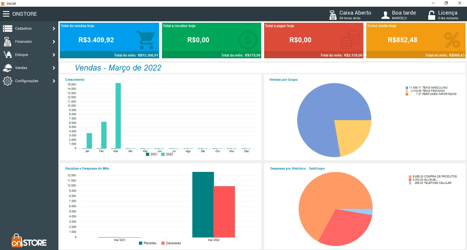467x250 pixels.
Task: Click TENIS MASCULINO legend entry
Action: [426, 88]
